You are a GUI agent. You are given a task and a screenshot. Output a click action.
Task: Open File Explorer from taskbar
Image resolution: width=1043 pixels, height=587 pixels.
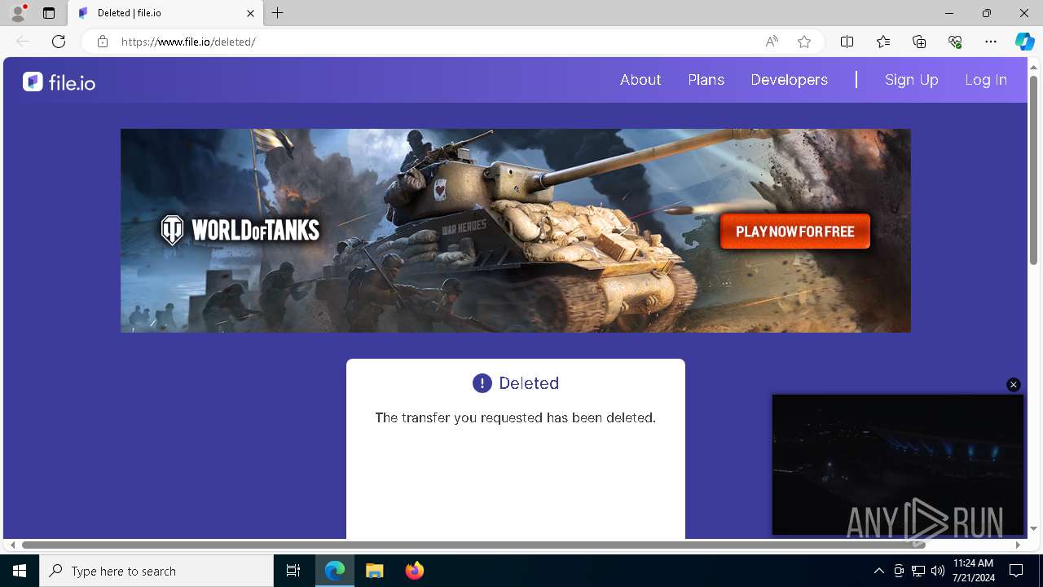coord(374,571)
